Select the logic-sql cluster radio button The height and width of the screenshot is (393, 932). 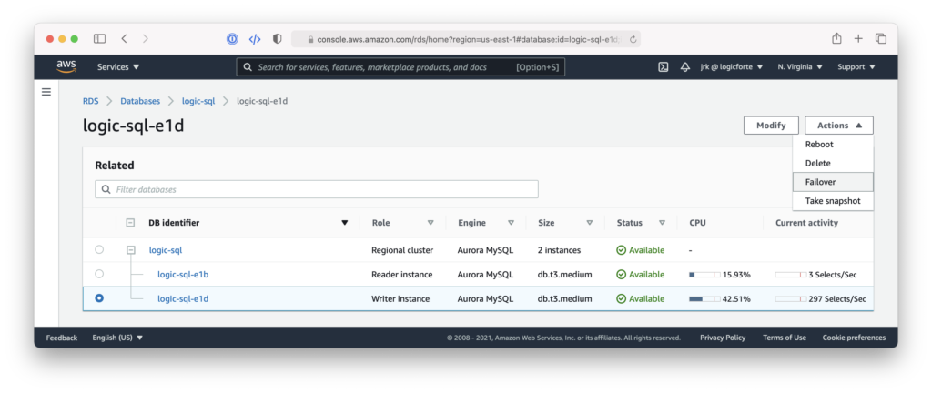click(99, 249)
